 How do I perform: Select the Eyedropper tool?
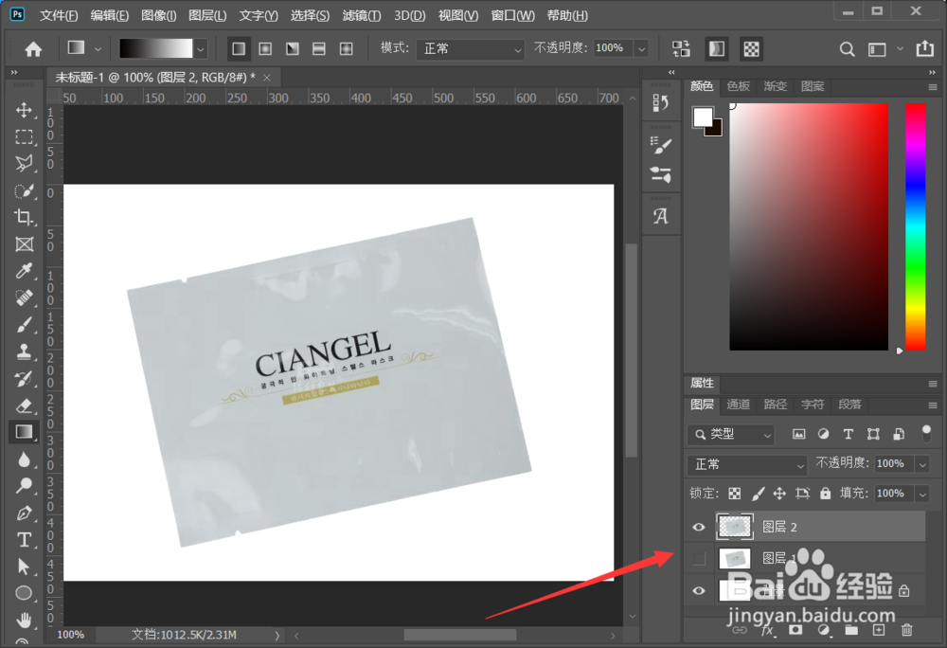pos(24,271)
